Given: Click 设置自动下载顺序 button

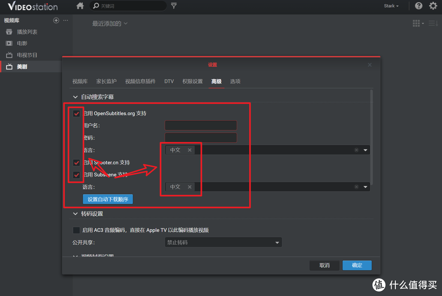Looking at the screenshot, I should click(x=108, y=199).
